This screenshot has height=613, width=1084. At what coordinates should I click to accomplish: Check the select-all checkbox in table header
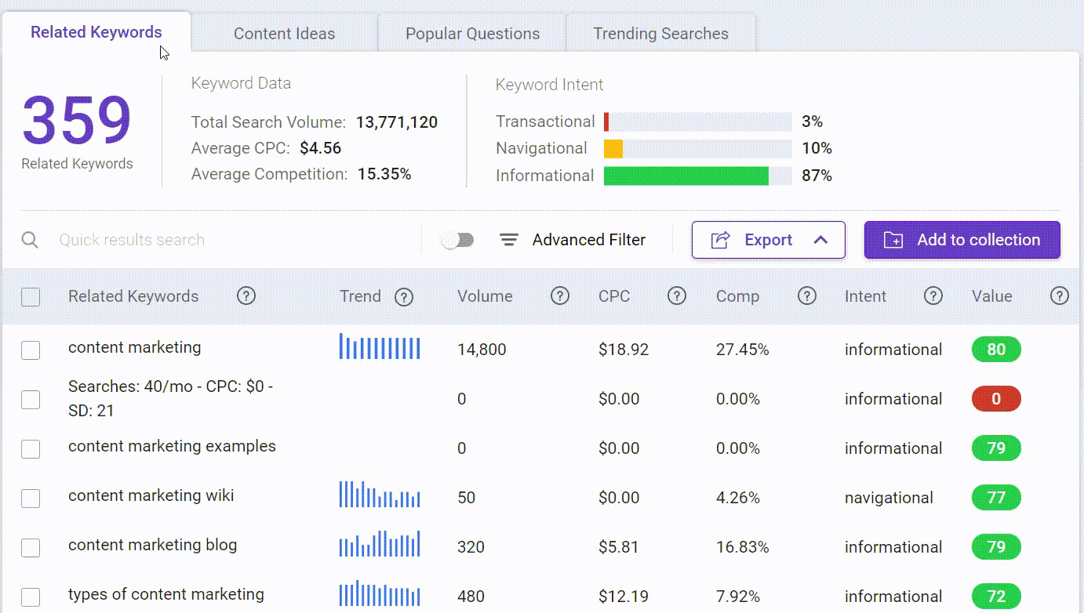tap(31, 297)
